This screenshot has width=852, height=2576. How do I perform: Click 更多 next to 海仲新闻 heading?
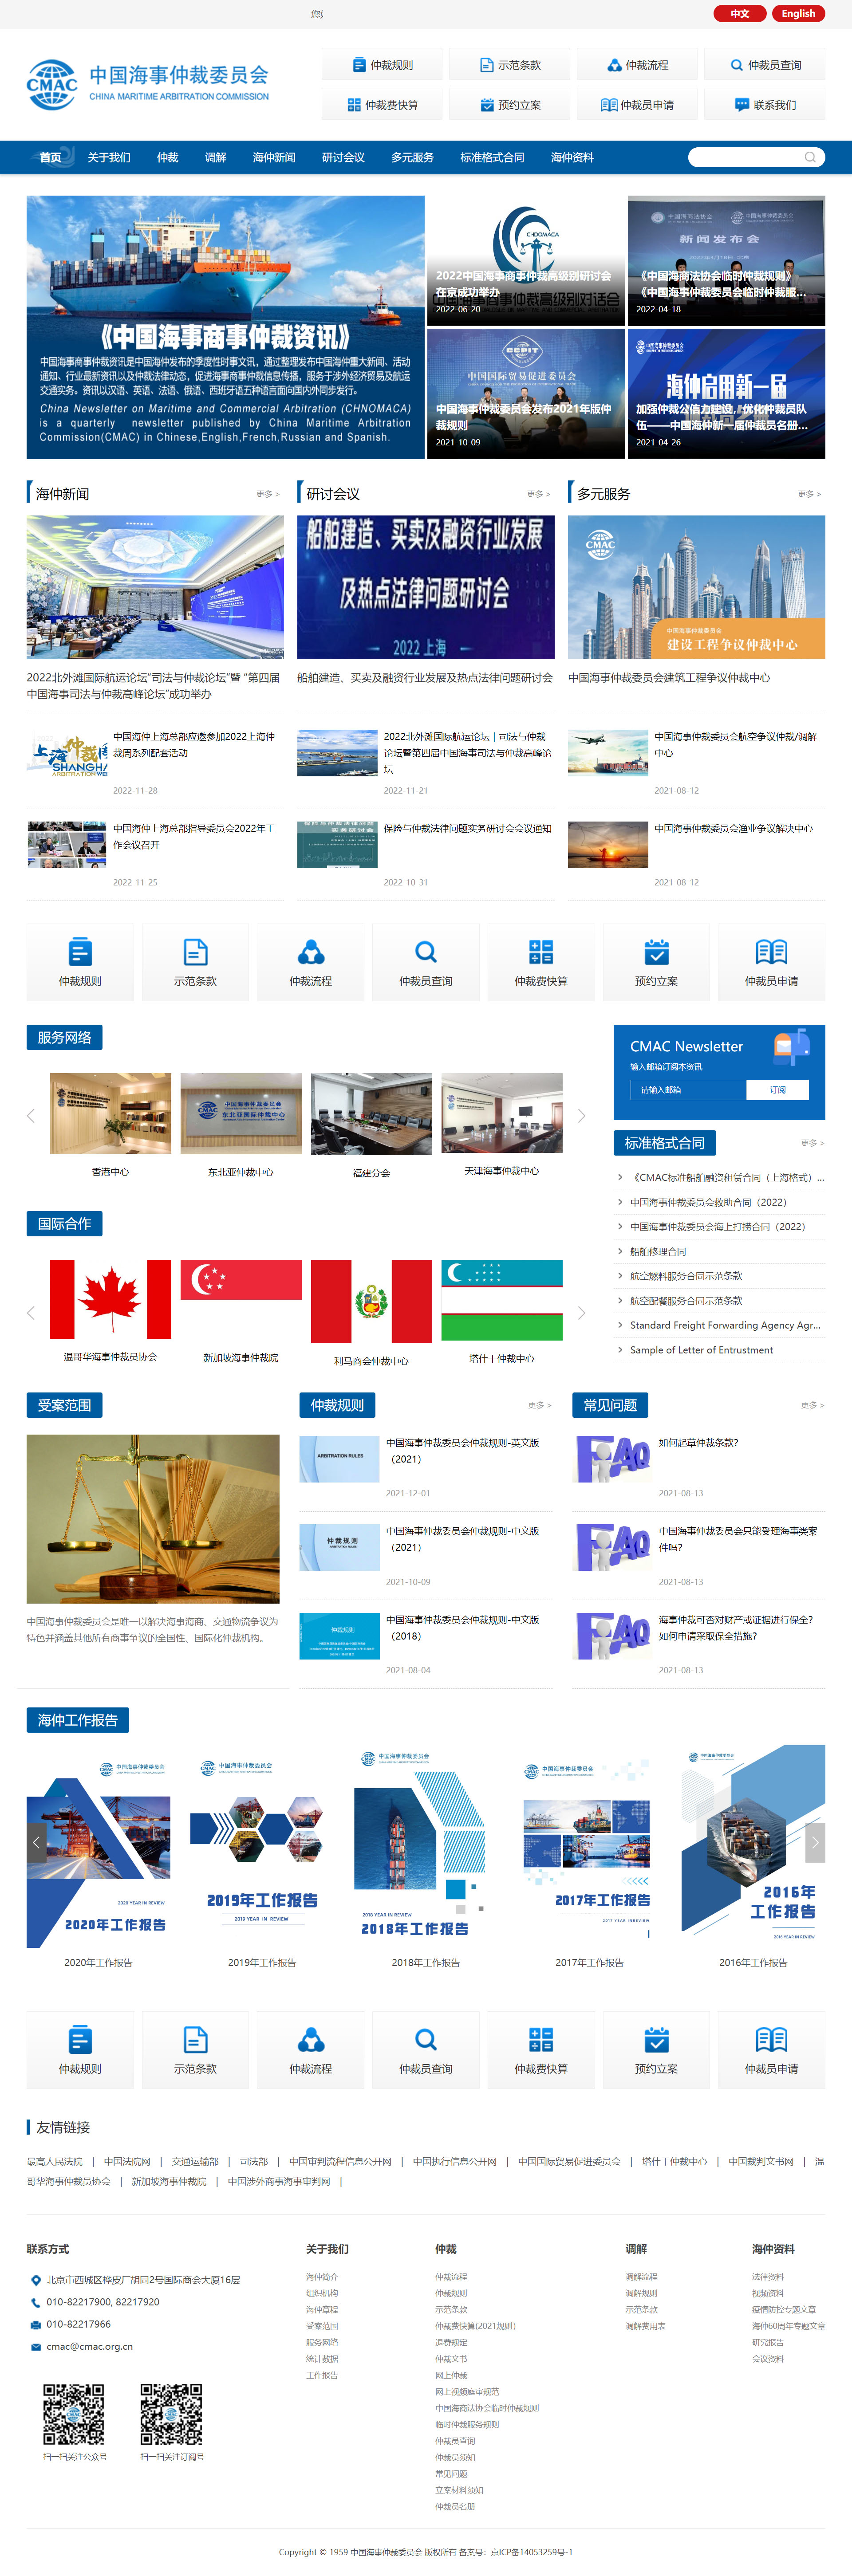pyautogui.click(x=268, y=494)
